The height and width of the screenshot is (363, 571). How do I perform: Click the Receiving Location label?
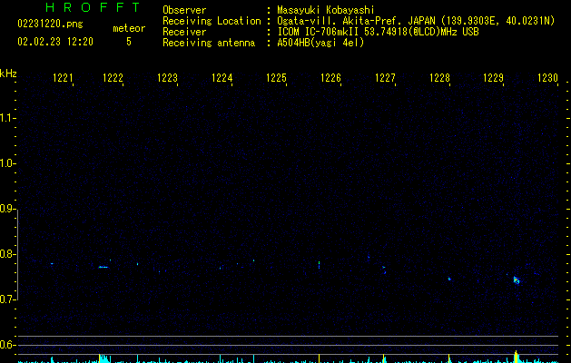(x=212, y=21)
